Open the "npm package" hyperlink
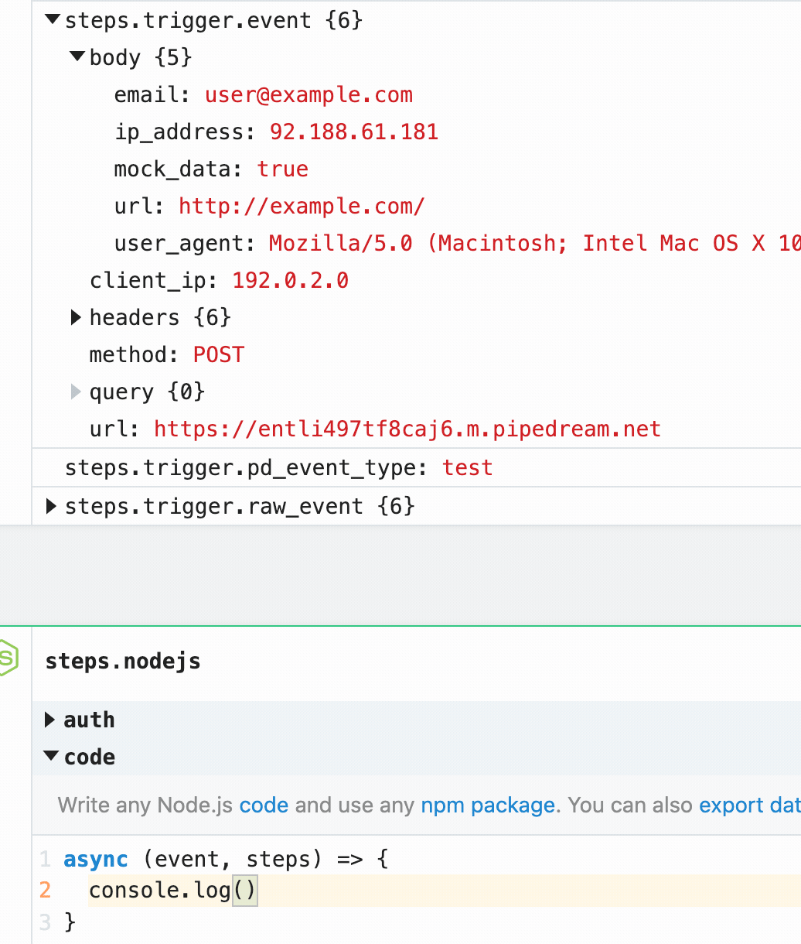 pos(488,805)
